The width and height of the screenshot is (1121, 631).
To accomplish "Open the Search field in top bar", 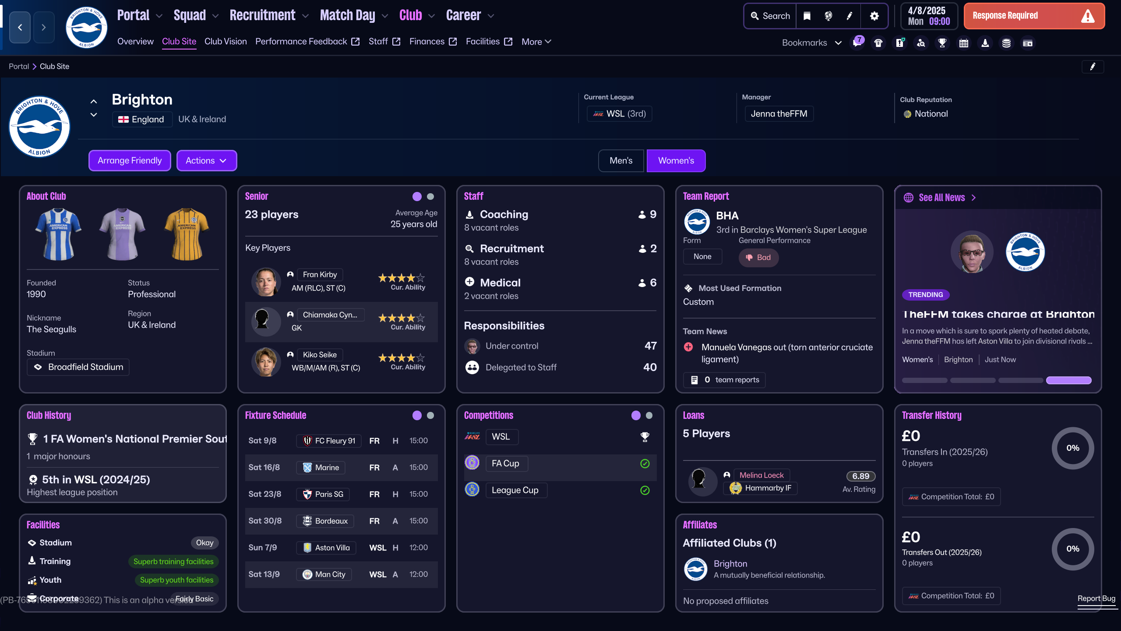I will (x=770, y=16).
